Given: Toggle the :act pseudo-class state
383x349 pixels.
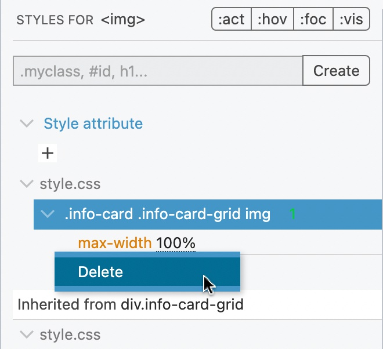Looking at the screenshot, I should click(232, 19).
